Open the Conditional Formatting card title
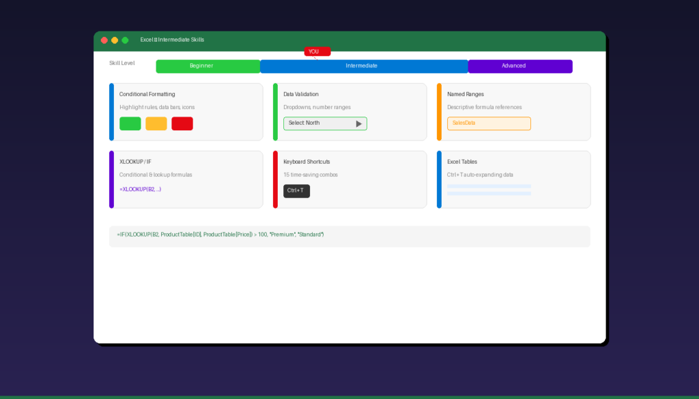This screenshot has height=399, width=699. point(147,94)
